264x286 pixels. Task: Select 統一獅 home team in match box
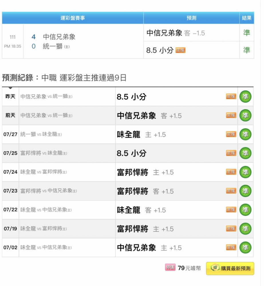pos(53,46)
